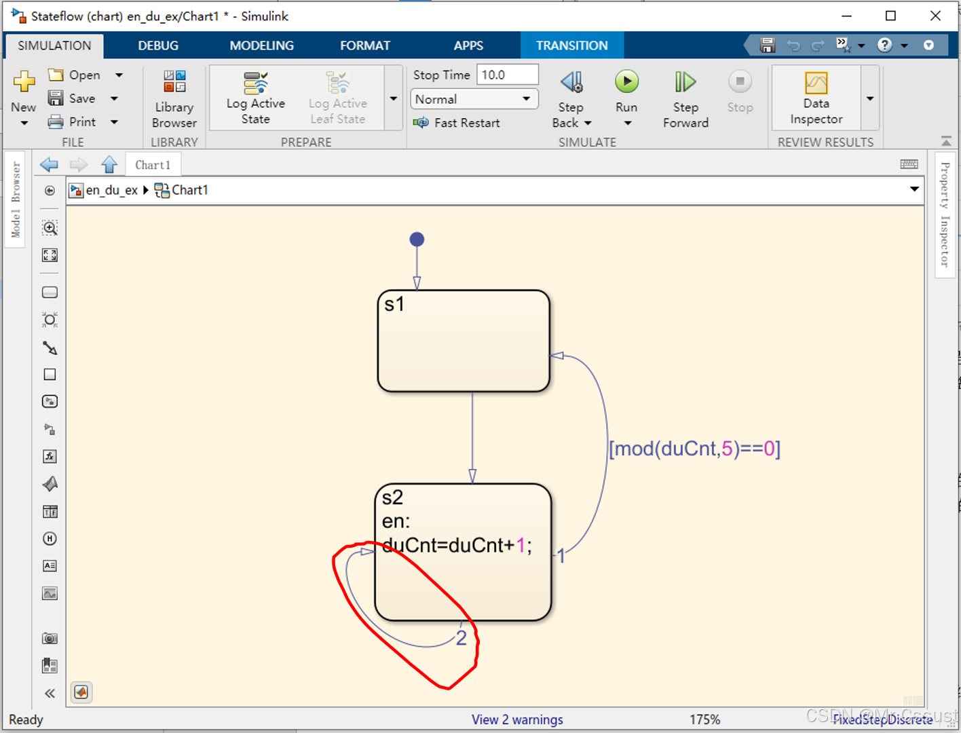Click the Zoom In tool in the palette
The image size is (961, 733).
(x=50, y=228)
